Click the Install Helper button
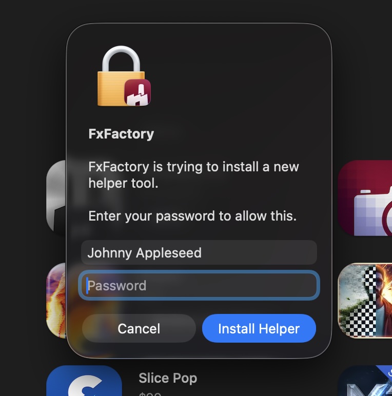Image resolution: width=392 pixels, height=396 pixels. [x=259, y=328]
